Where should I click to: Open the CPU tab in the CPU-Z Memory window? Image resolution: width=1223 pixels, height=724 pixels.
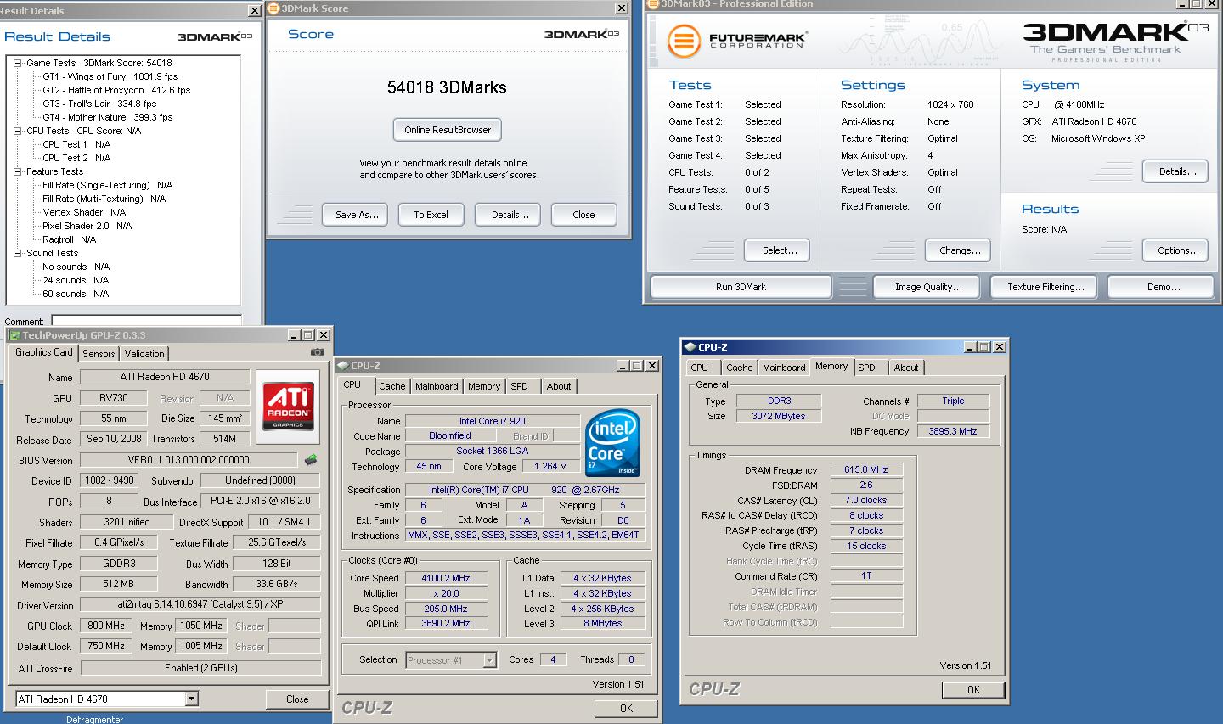[x=700, y=368]
